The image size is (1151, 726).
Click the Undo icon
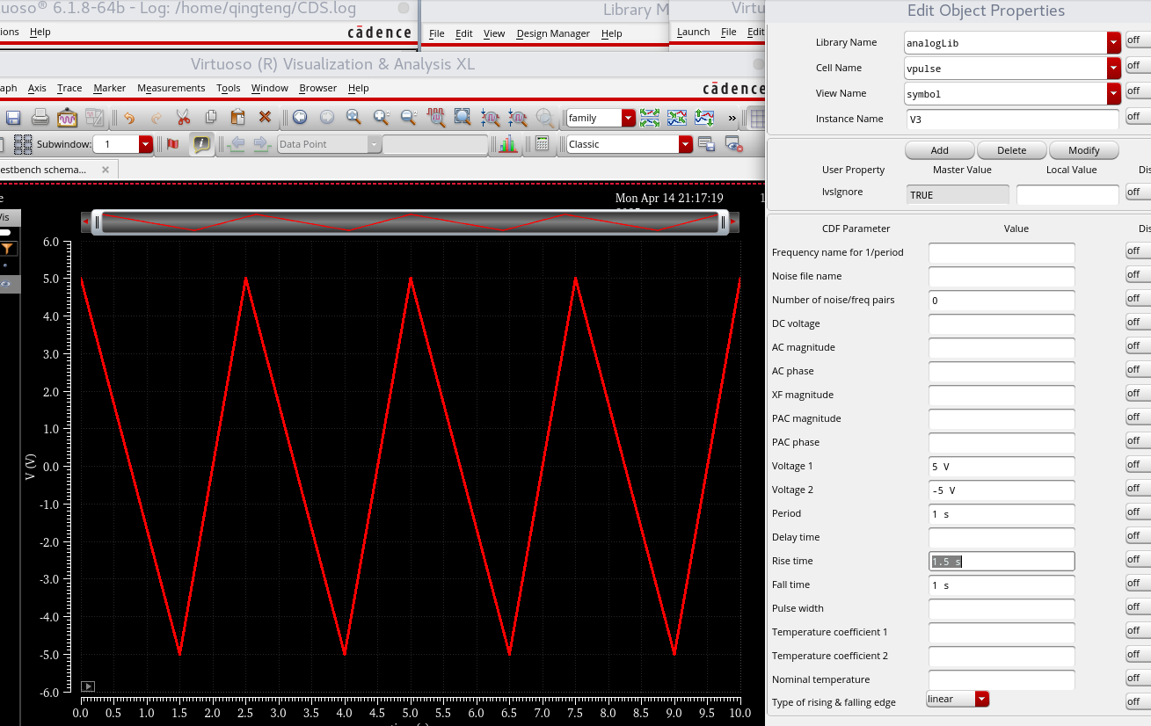[130, 117]
